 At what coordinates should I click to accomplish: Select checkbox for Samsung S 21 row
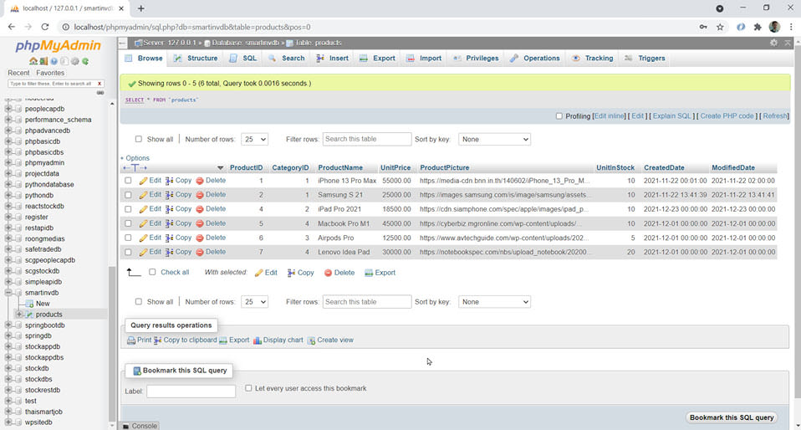tap(128, 195)
